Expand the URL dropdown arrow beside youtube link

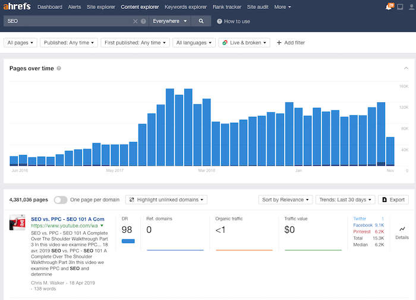[x=102, y=226]
